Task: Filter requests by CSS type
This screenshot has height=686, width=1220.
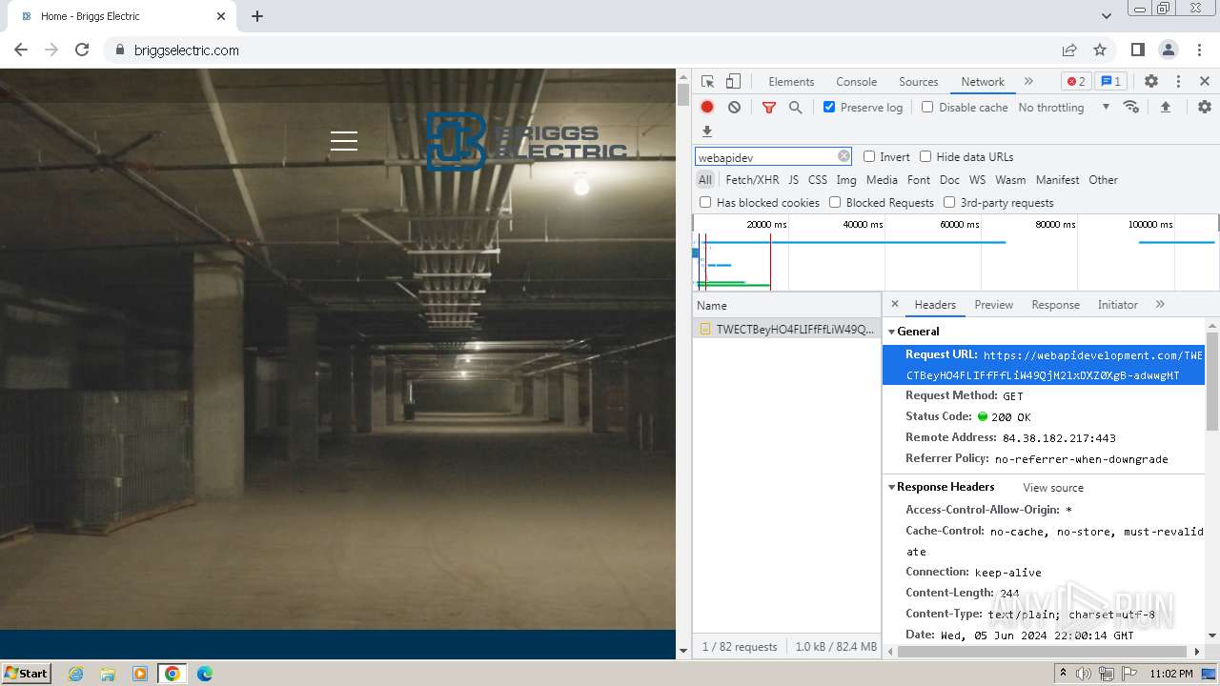Action: pos(818,179)
